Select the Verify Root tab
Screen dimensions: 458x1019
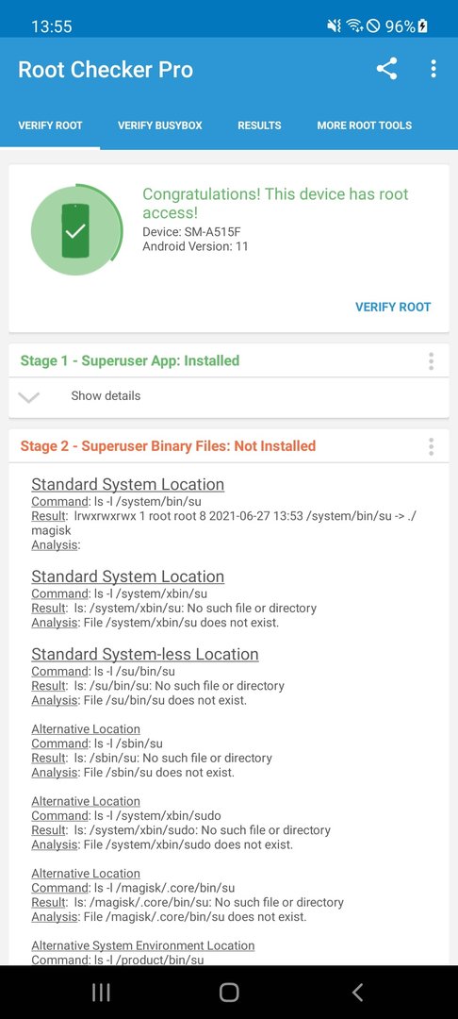[50, 125]
